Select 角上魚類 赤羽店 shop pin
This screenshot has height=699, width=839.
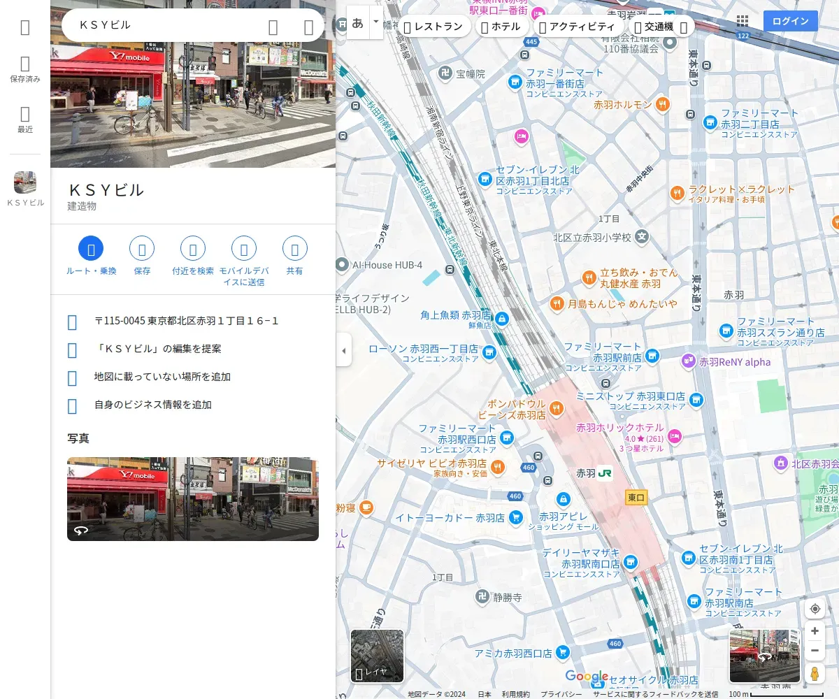click(501, 319)
